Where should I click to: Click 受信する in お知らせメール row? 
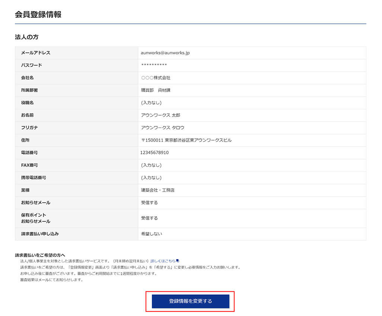(149, 203)
